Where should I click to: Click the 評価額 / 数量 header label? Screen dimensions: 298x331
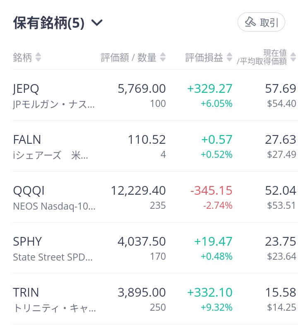128,58
